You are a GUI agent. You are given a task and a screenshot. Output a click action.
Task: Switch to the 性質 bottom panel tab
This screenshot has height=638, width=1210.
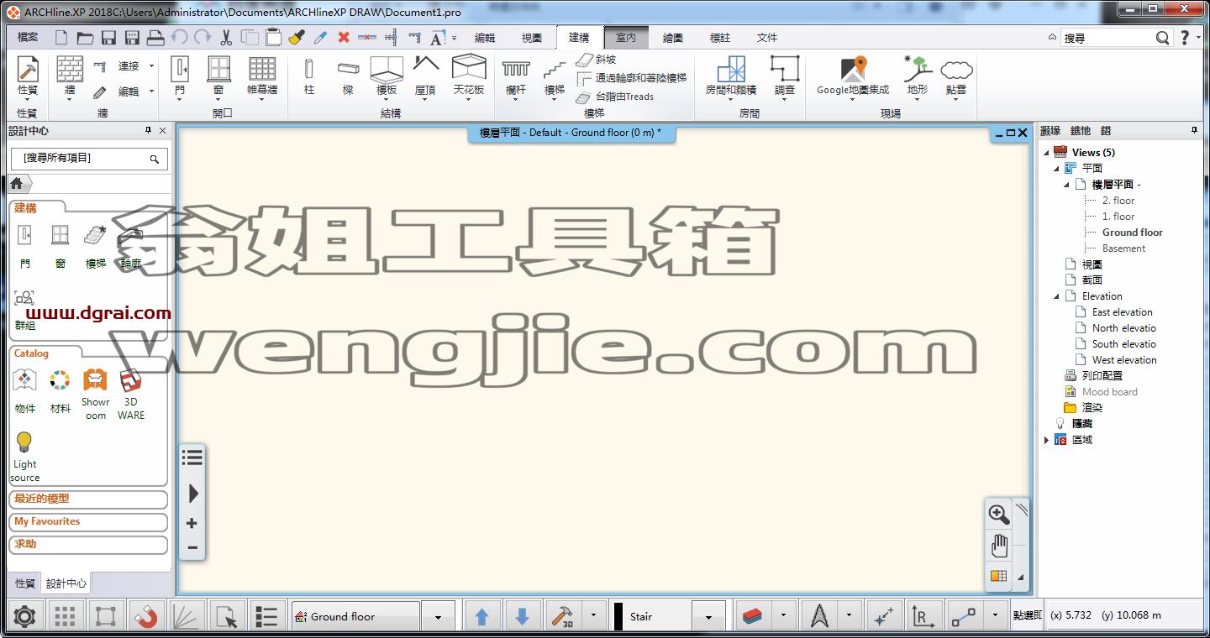[25, 583]
